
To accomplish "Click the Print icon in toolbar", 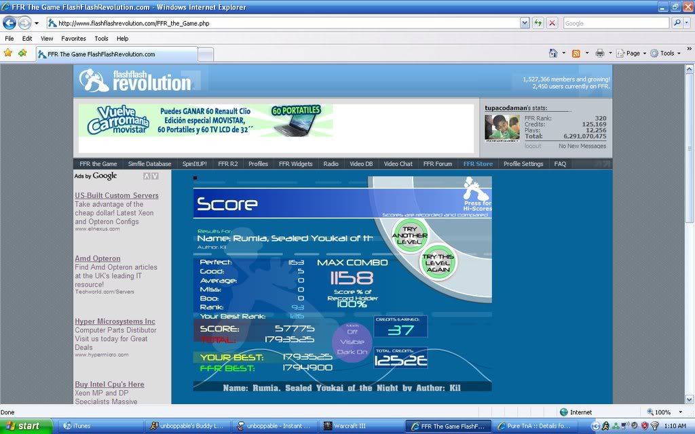I will tap(599, 53).
